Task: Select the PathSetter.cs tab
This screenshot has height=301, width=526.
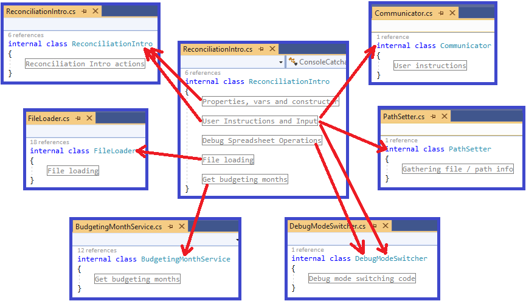Action: [404, 116]
